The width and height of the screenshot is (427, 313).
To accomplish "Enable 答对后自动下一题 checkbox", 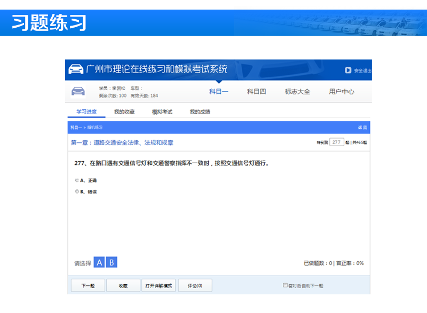I will [286, 285].
